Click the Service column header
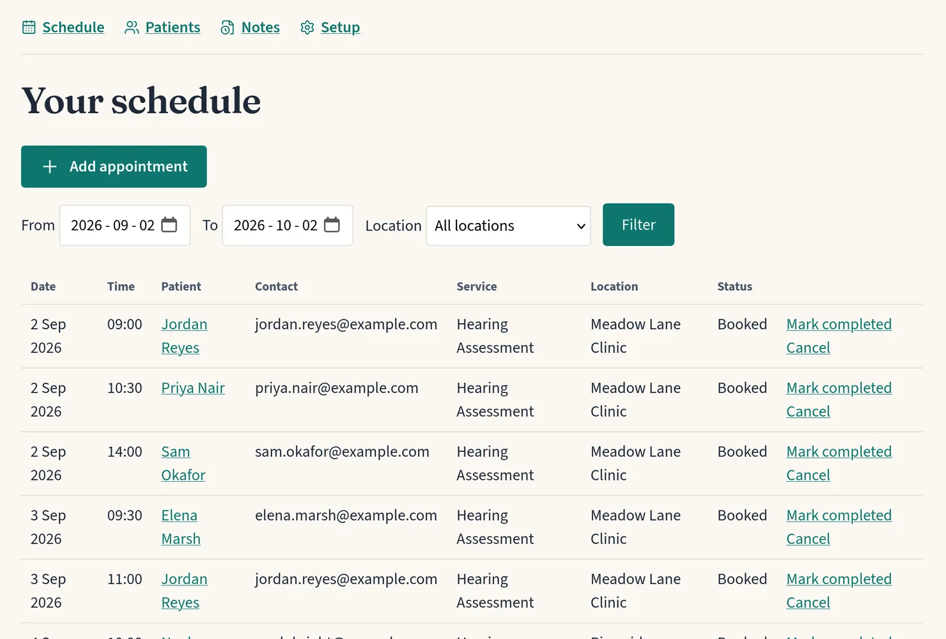Viewport: 946px width, 639px height. 476,287
